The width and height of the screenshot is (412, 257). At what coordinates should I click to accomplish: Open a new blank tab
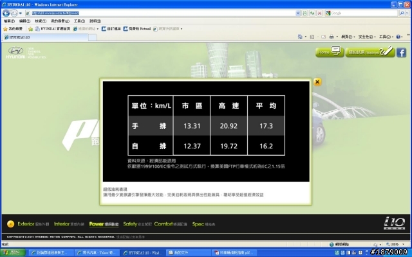pos(93,37)
